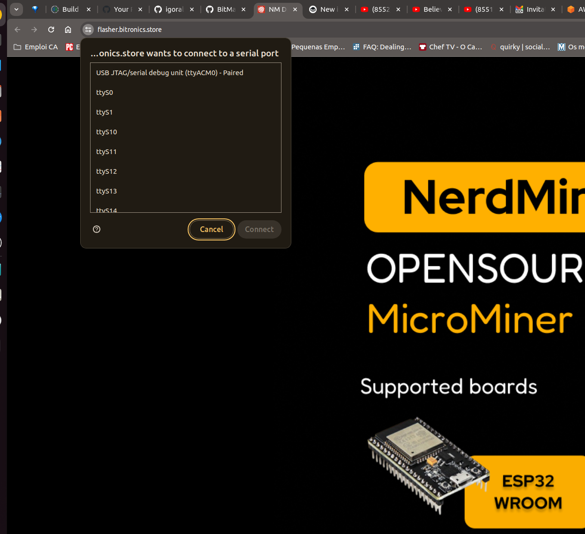The image size is (585, 534).
Task: Open the 'Os m...' Medium bookmark
Action: pyautogui.click(x=571, y=47)
